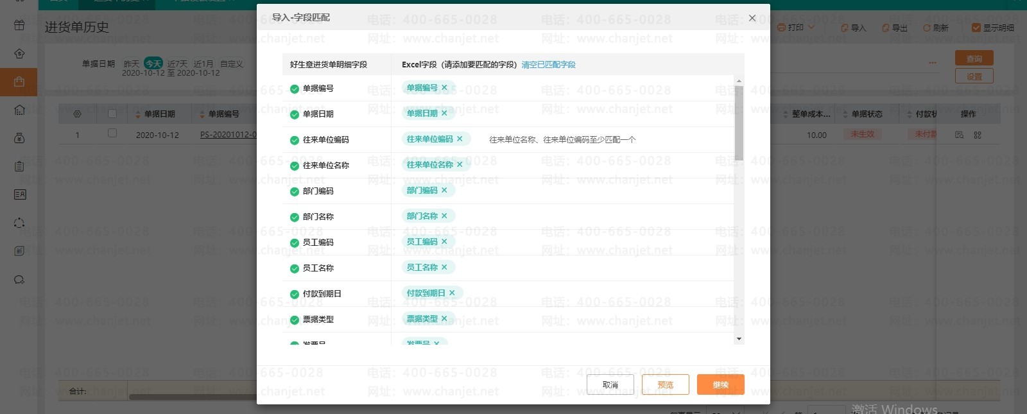The height and width of the screenshot is (414, 1027).
Task: Open the money bag icon in left sidebar
Action: tap(19, 138)
